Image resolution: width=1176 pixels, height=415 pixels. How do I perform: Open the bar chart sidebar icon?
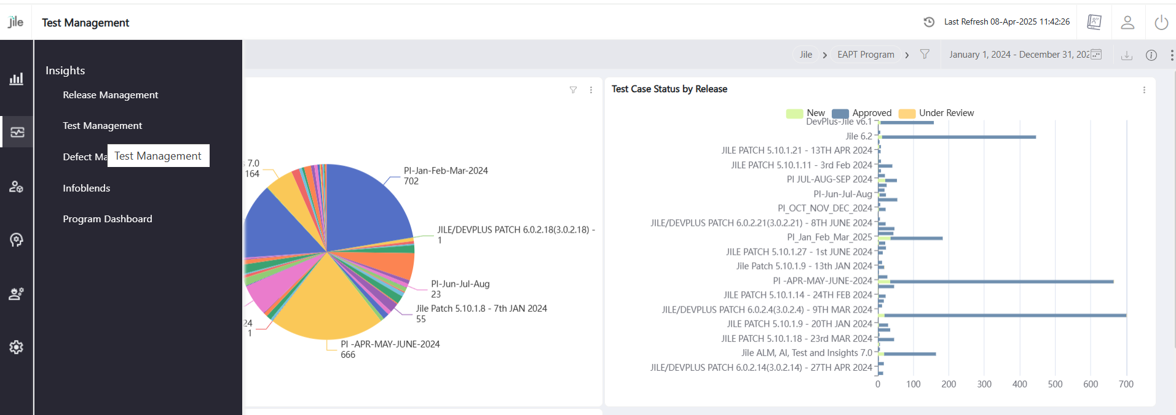(x=17, y=79)
